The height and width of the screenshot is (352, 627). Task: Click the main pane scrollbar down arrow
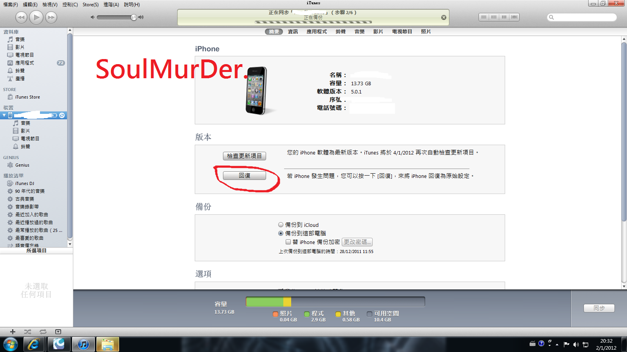click(x=624, y=286)
